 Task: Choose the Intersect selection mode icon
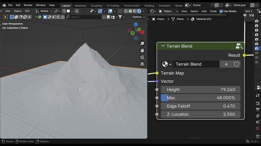click(29, 17)
